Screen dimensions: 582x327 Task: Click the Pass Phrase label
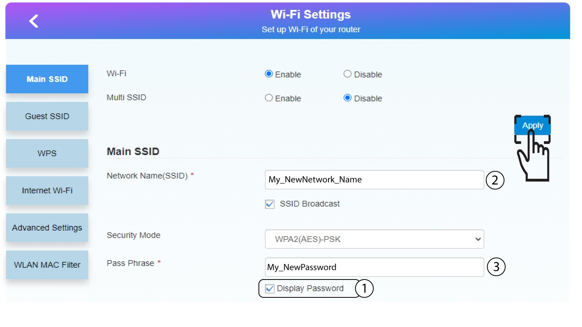point(130,263)
